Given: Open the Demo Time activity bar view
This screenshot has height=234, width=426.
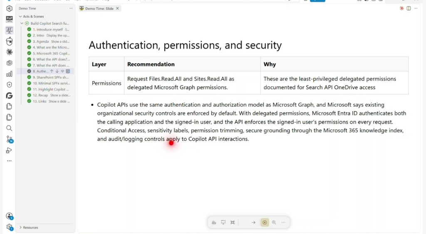Looking at the screenshot, I should pos(9,30).
